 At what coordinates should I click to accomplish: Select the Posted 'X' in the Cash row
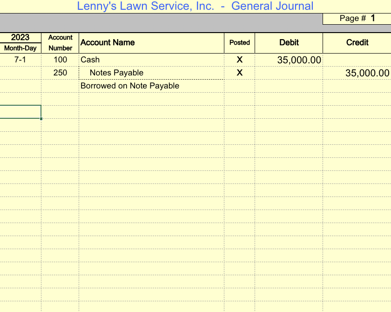239,60
